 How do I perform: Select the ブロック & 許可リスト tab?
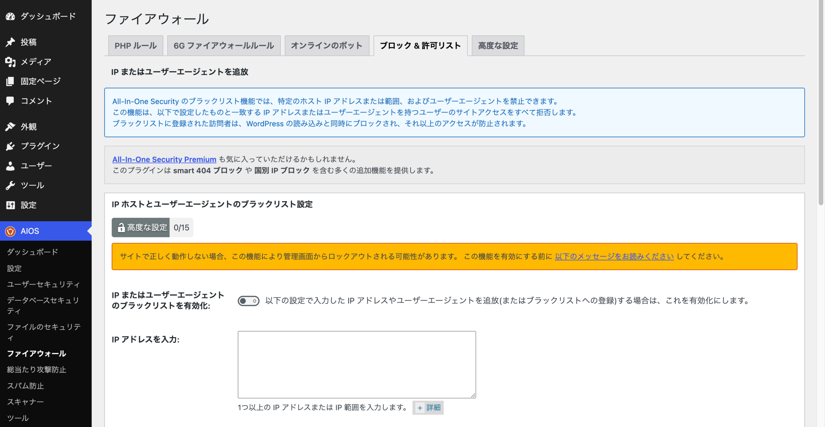click(421, 46)
